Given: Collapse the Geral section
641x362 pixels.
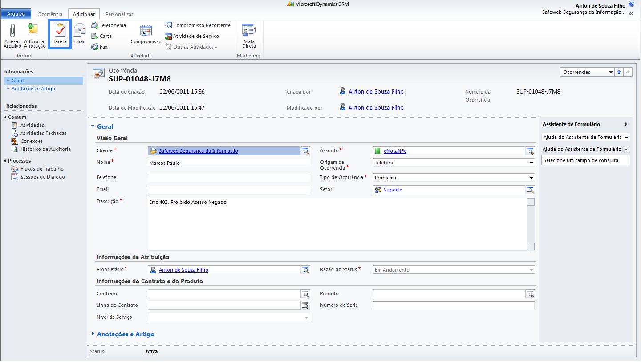Looking at the screenshot, I should (x=93, y=126).
